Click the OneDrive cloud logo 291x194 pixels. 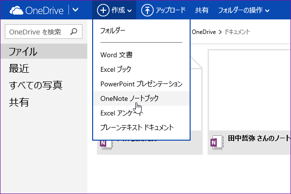click(x=16, y=10)
